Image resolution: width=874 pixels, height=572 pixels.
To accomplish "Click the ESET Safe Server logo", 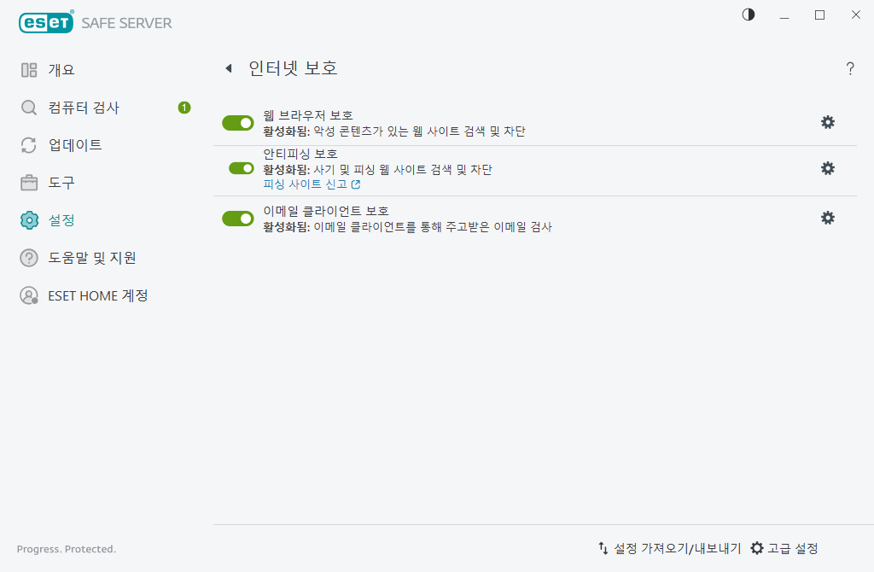I will (x=94, y=22).
